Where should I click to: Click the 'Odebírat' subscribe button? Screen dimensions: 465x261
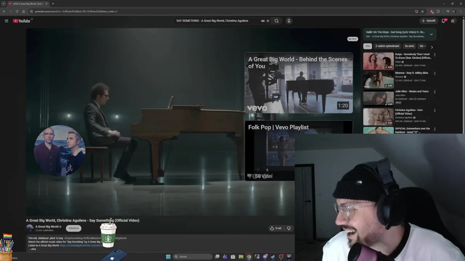(x=74, y=228)
